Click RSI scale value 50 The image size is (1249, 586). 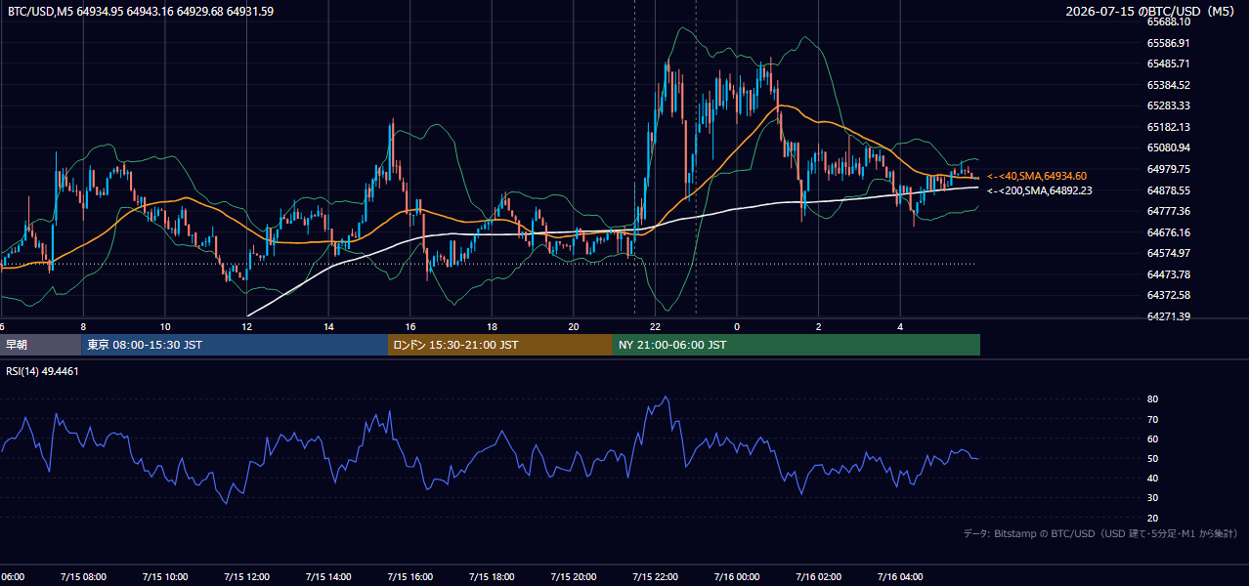(x=1153, y=458)
